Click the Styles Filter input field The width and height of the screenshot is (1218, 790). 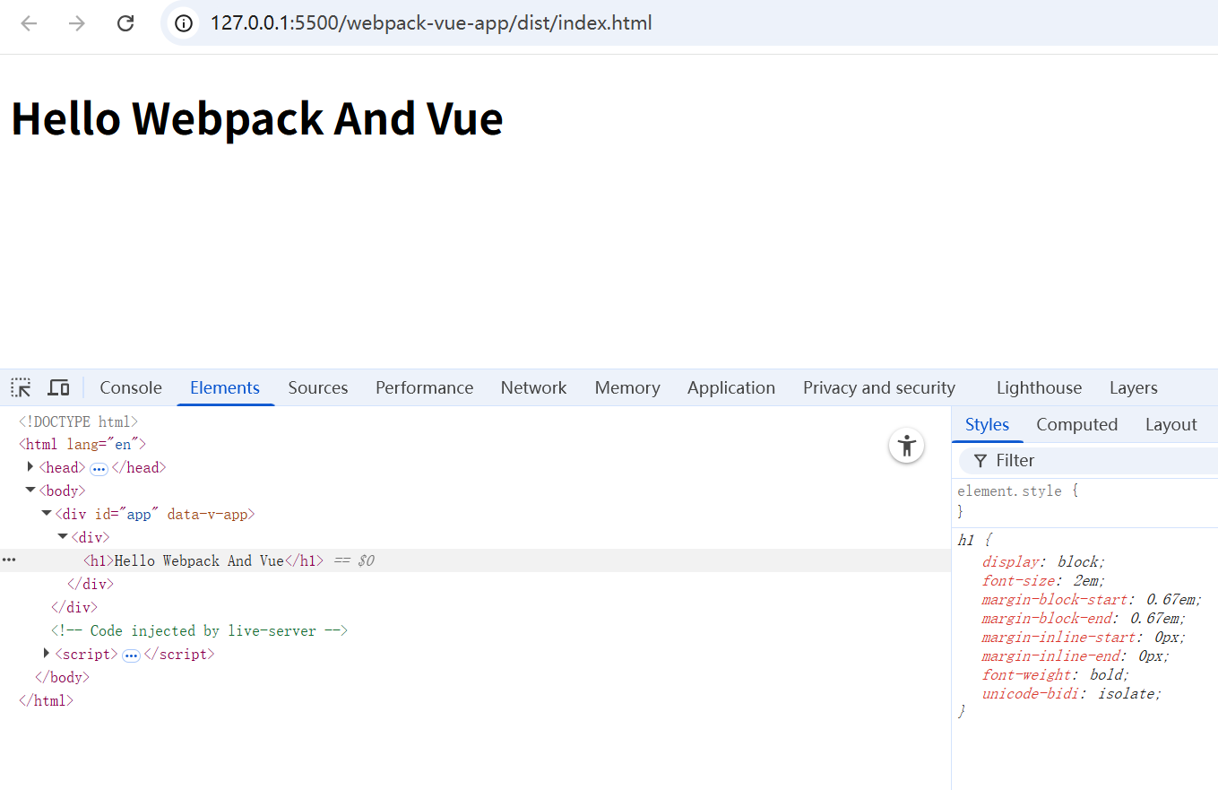(1088, 460)
